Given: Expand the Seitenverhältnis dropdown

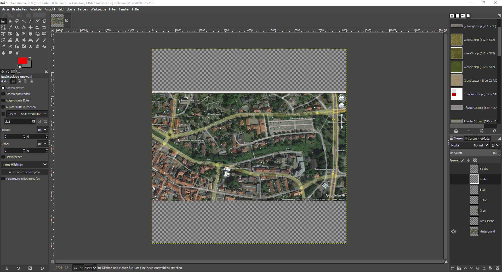Looking at the screenshot, I should (x=34, y=114).
